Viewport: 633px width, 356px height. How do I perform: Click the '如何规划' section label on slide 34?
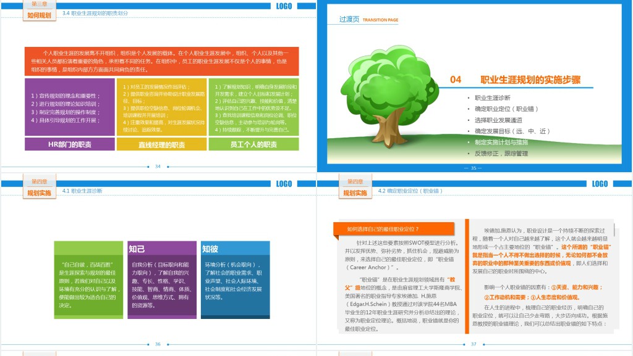coord(40,15)
